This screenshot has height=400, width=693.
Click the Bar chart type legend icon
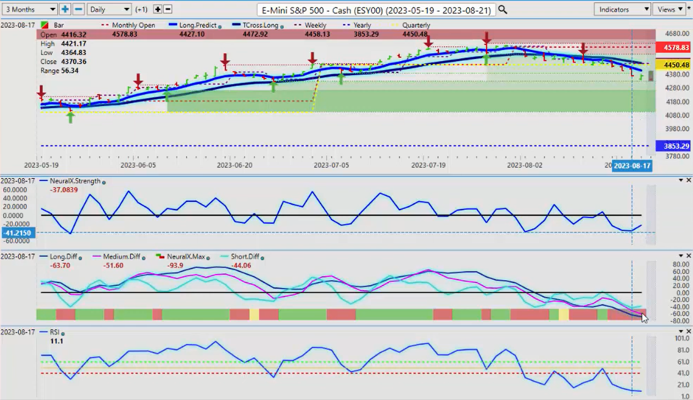coord(44,25)
